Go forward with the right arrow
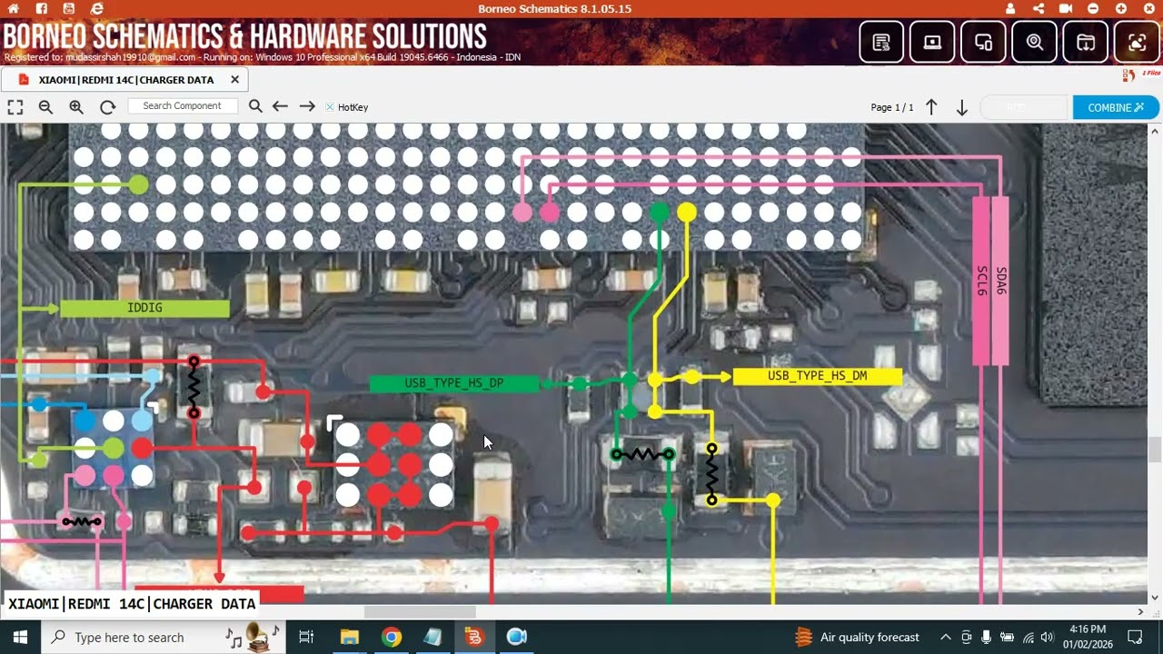Screen dimensions: 1163x654 coord(307,106)
